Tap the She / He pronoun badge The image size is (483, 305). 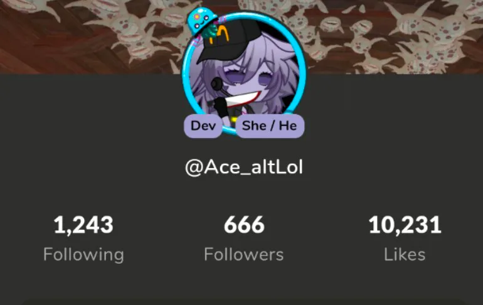click(x=270, y=126)
